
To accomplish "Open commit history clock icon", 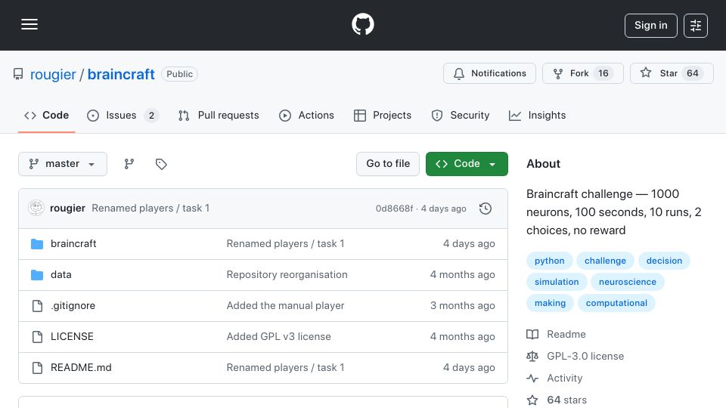I will pos(486,209).
